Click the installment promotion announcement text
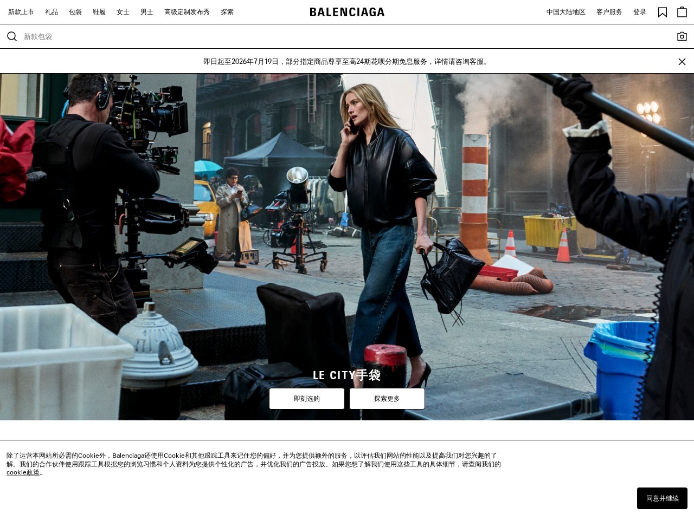This screenshot has width=694, height=520. tap(347, 62)
